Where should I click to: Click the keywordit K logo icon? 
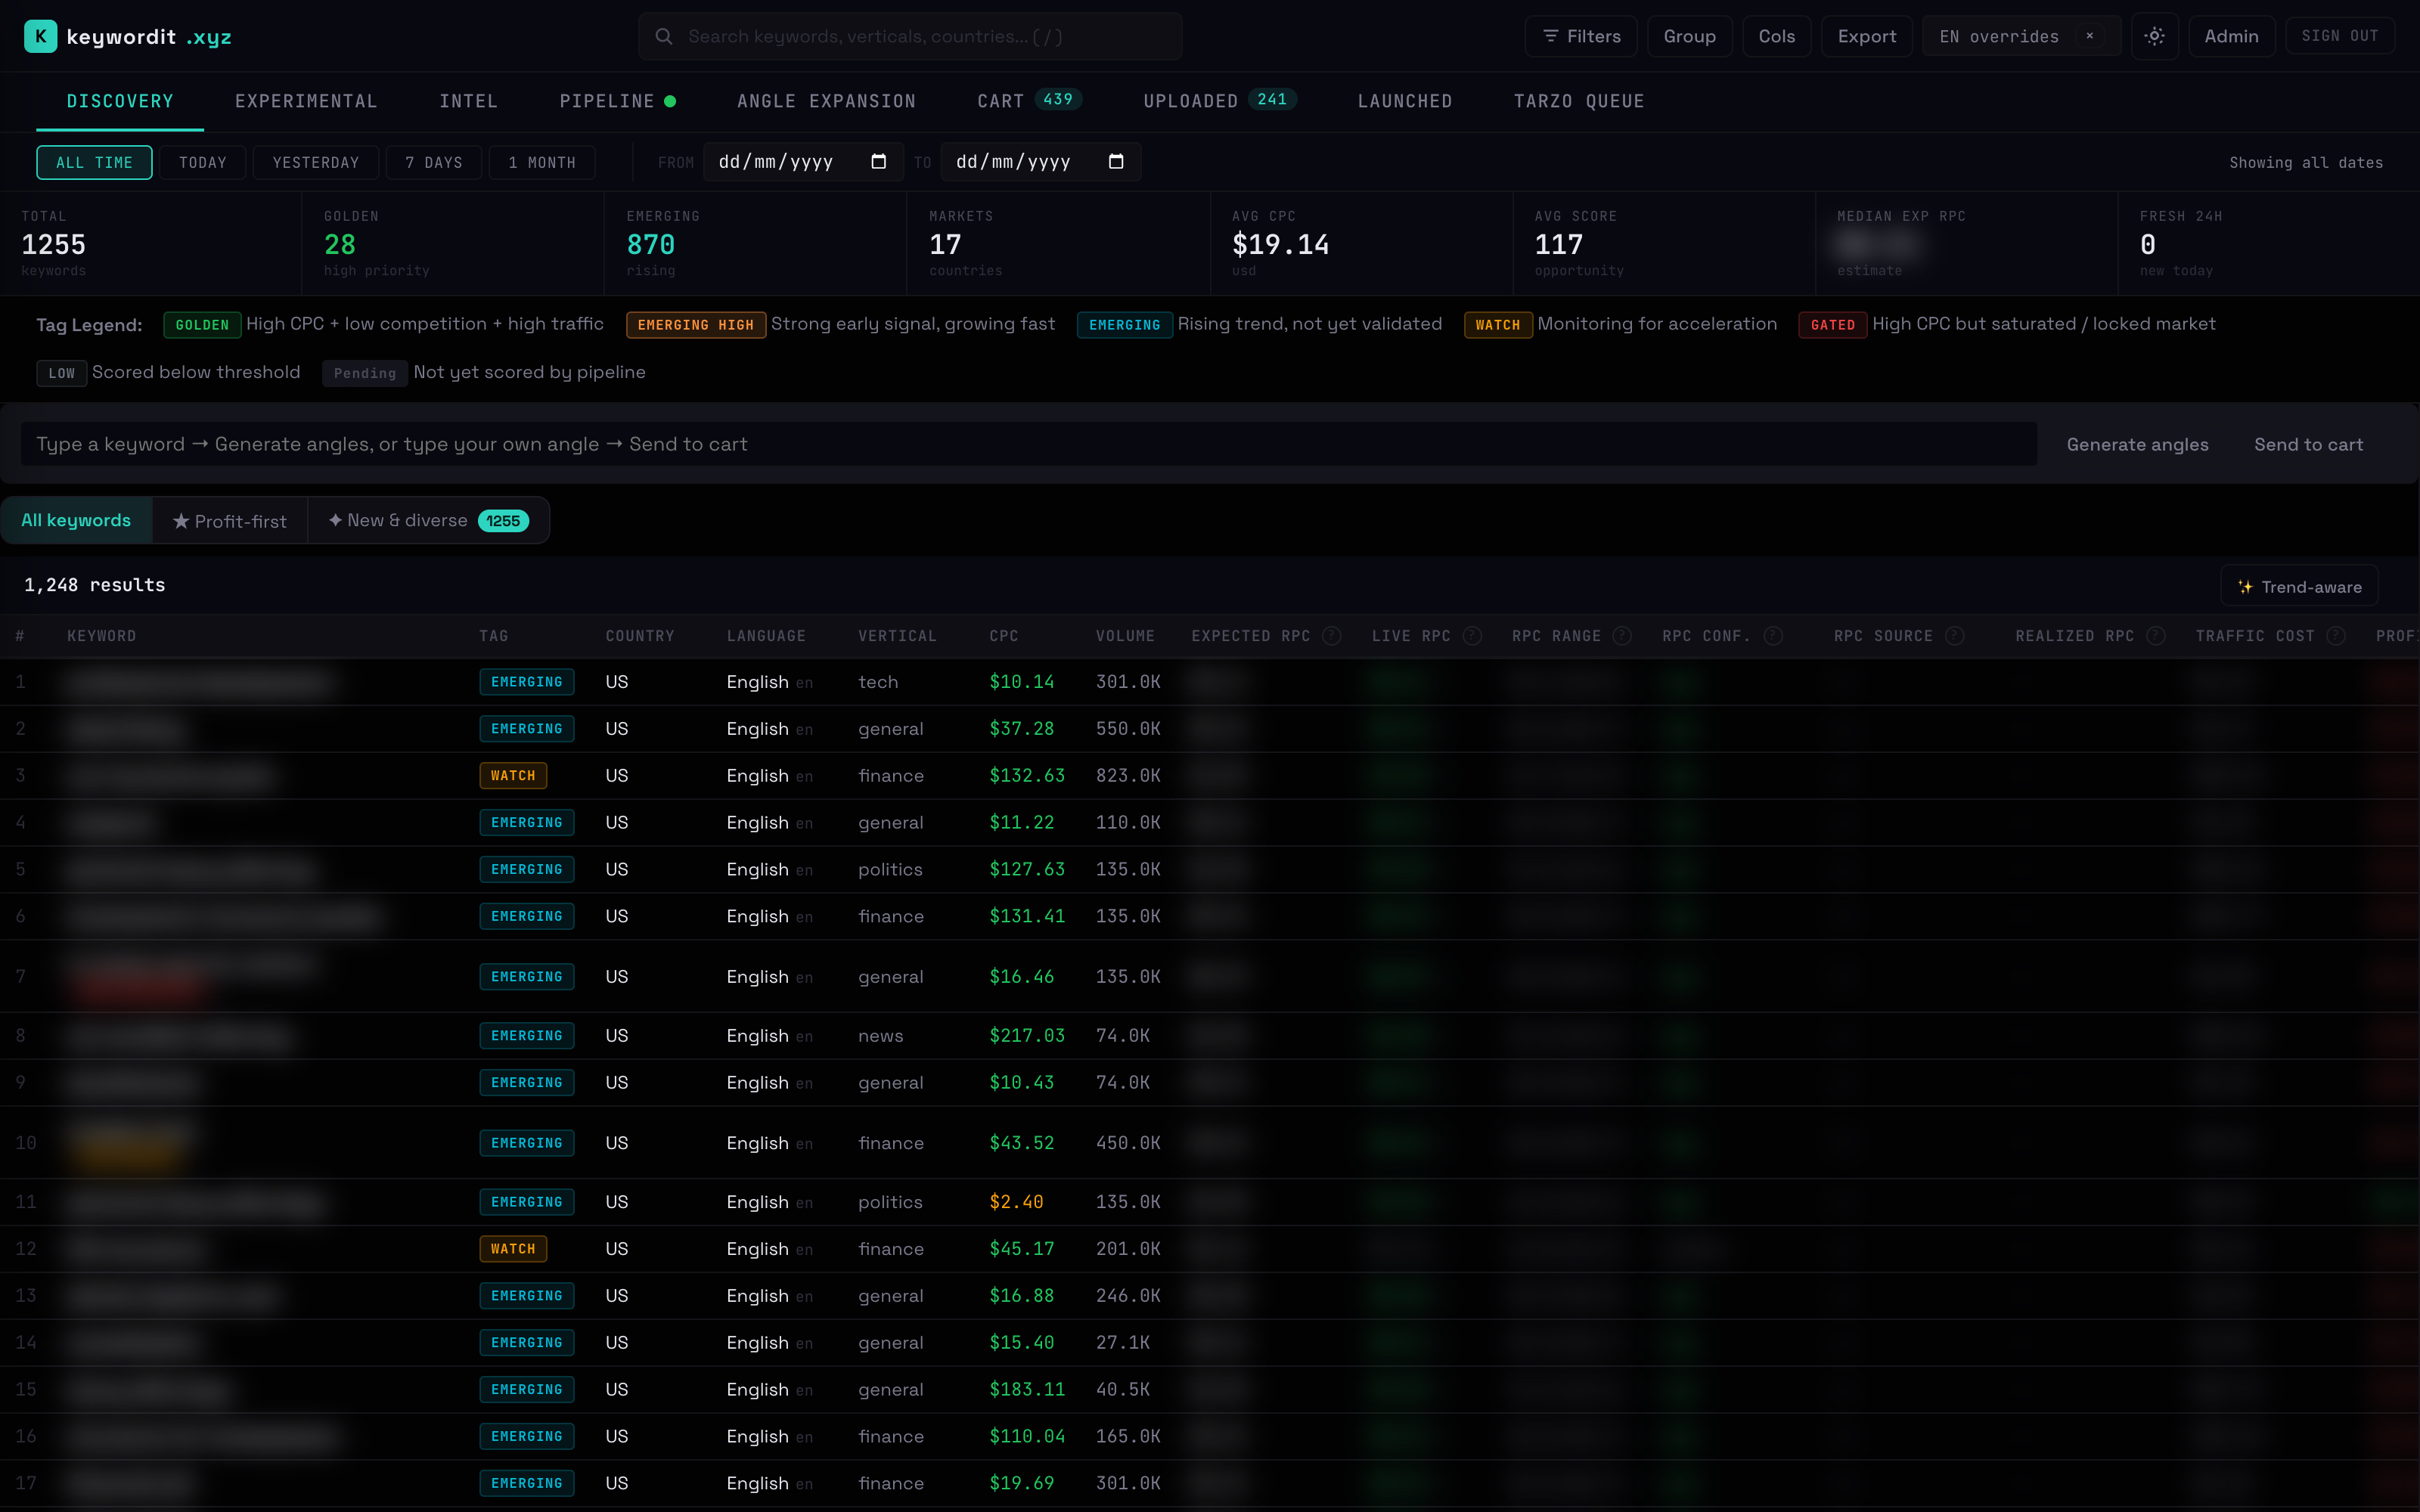tap(40, 36)
